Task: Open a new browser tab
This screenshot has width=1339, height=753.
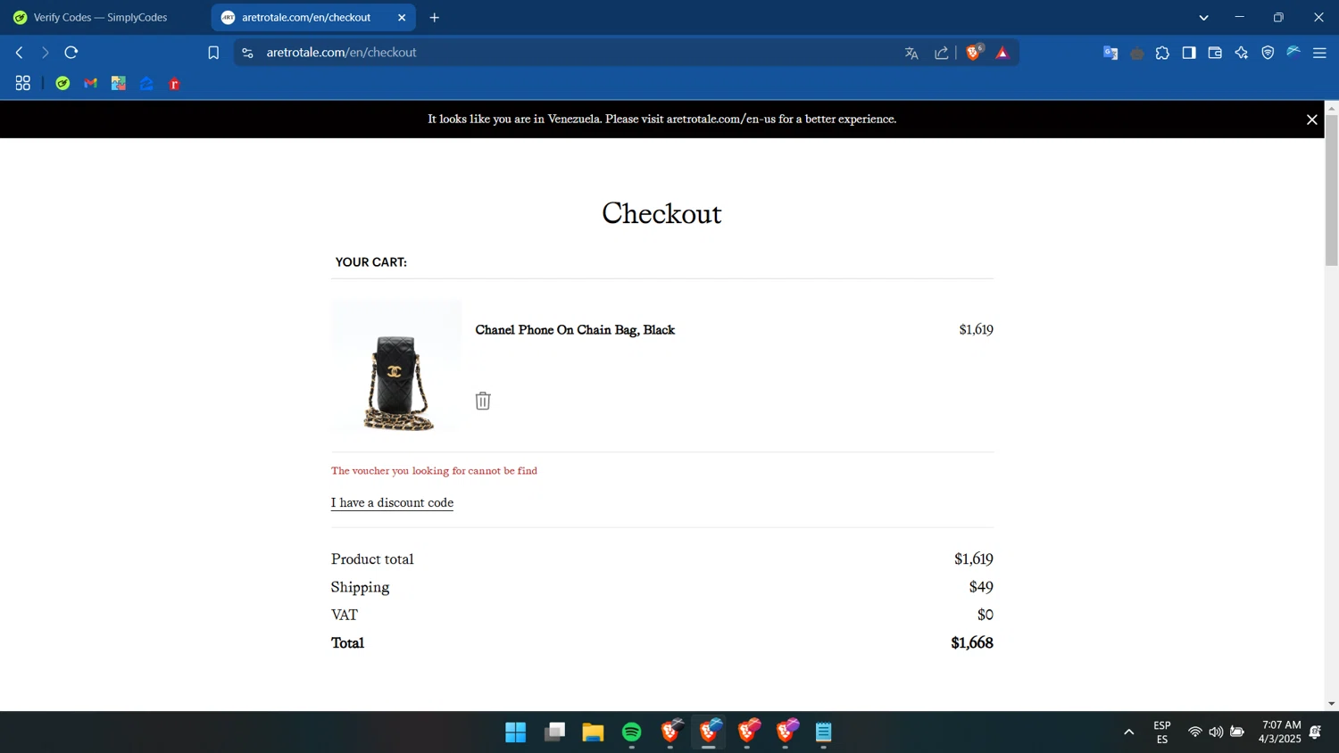Action: 435,18
